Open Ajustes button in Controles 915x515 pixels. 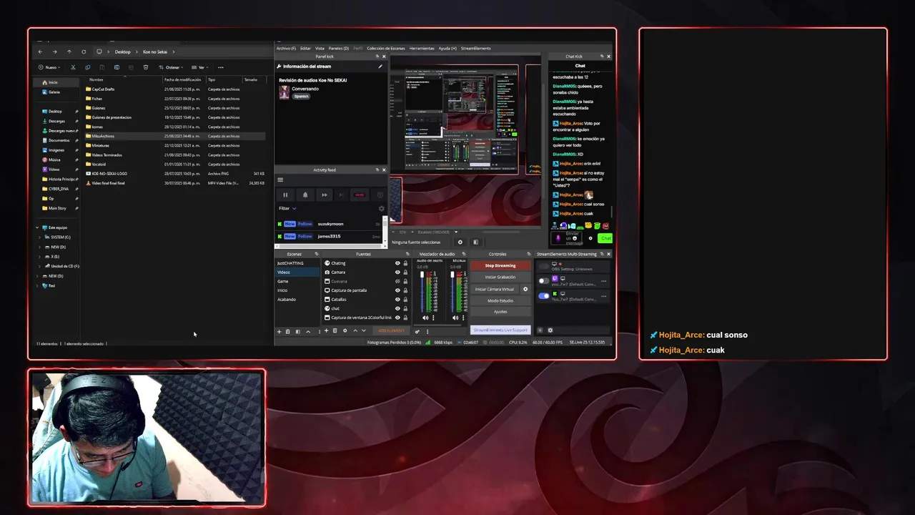500,312
